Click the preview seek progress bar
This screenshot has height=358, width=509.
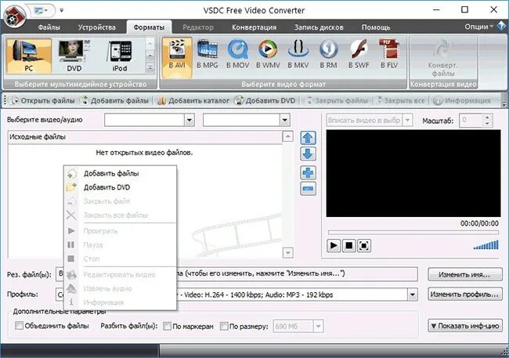(x=413, y=233)
